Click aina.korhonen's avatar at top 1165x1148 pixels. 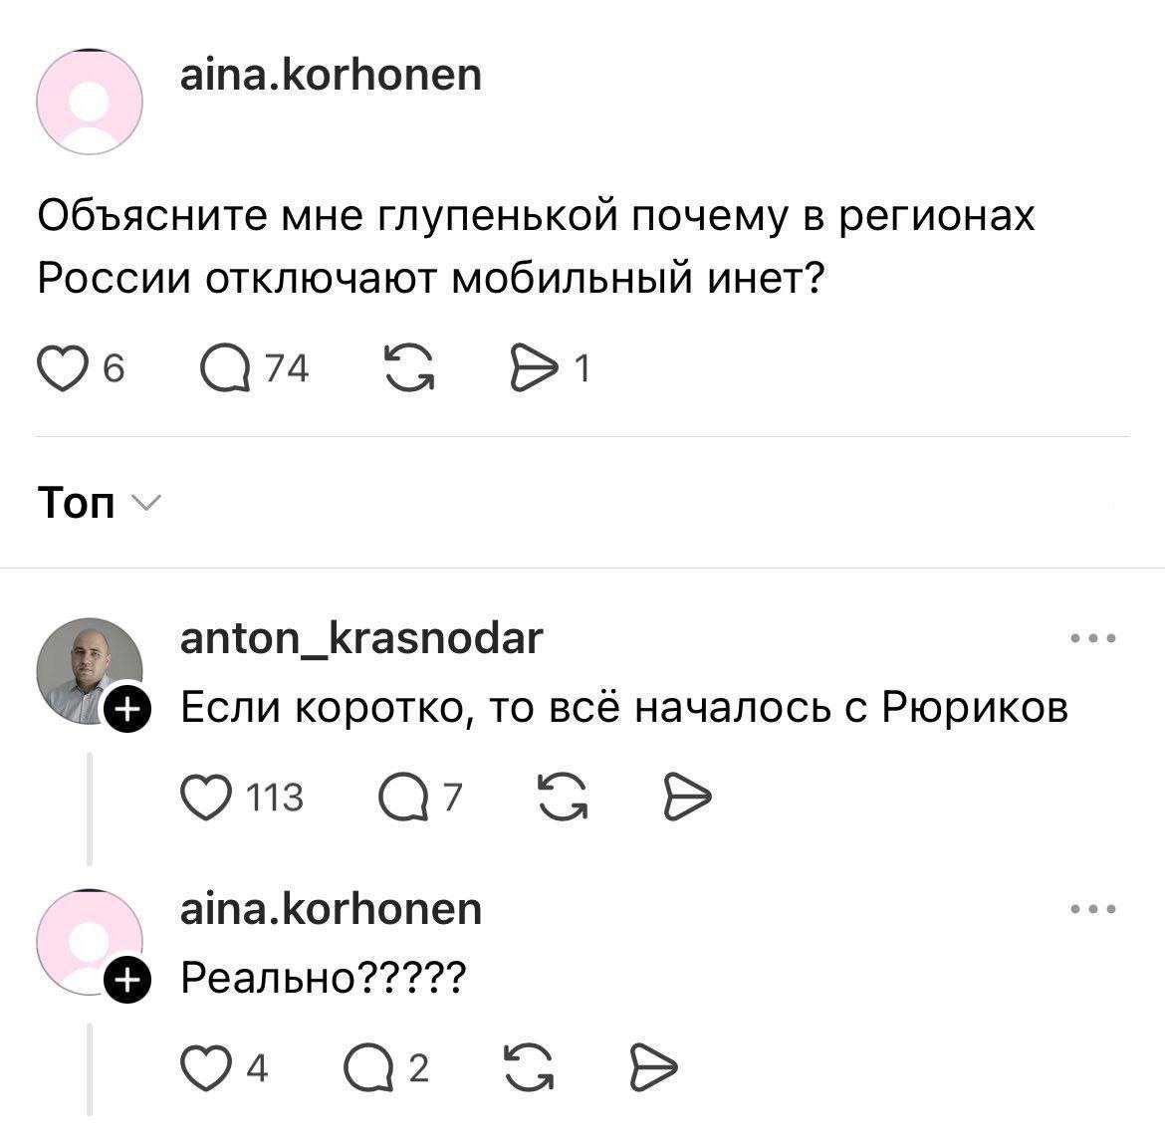[x=89, y=103]
